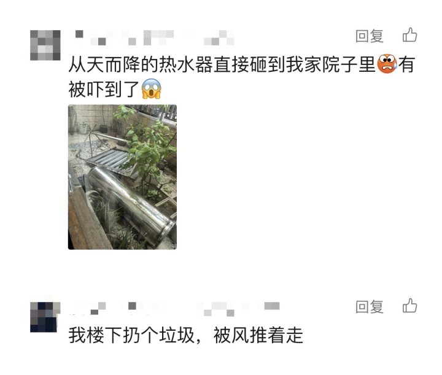
Task: Tap 回复 on the 热水器 comment
Action: pyautogui.click(x=370, y=36)
